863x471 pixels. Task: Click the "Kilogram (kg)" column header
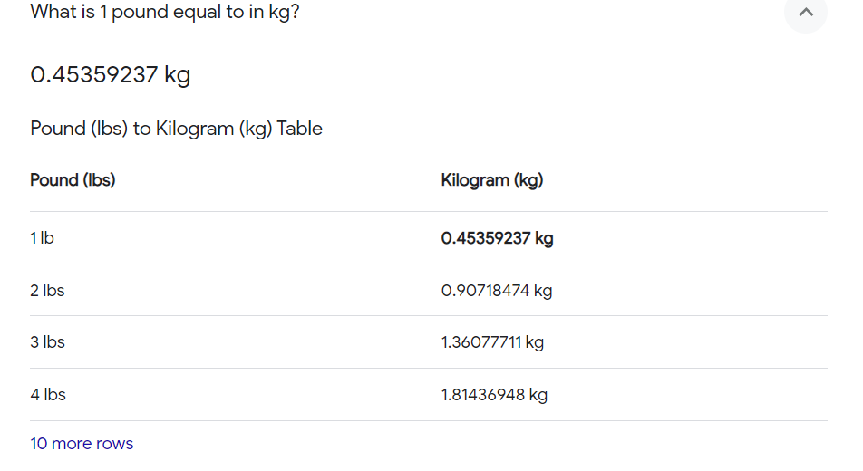492,180
